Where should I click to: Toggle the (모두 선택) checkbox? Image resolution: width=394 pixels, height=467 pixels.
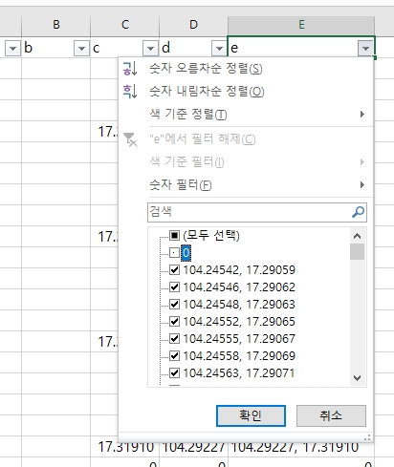pyautogui.click(x=174, y=236)
